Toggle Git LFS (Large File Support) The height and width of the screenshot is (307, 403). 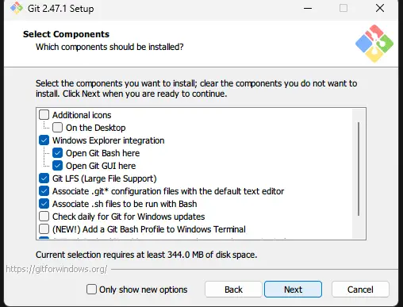(44, 178)
